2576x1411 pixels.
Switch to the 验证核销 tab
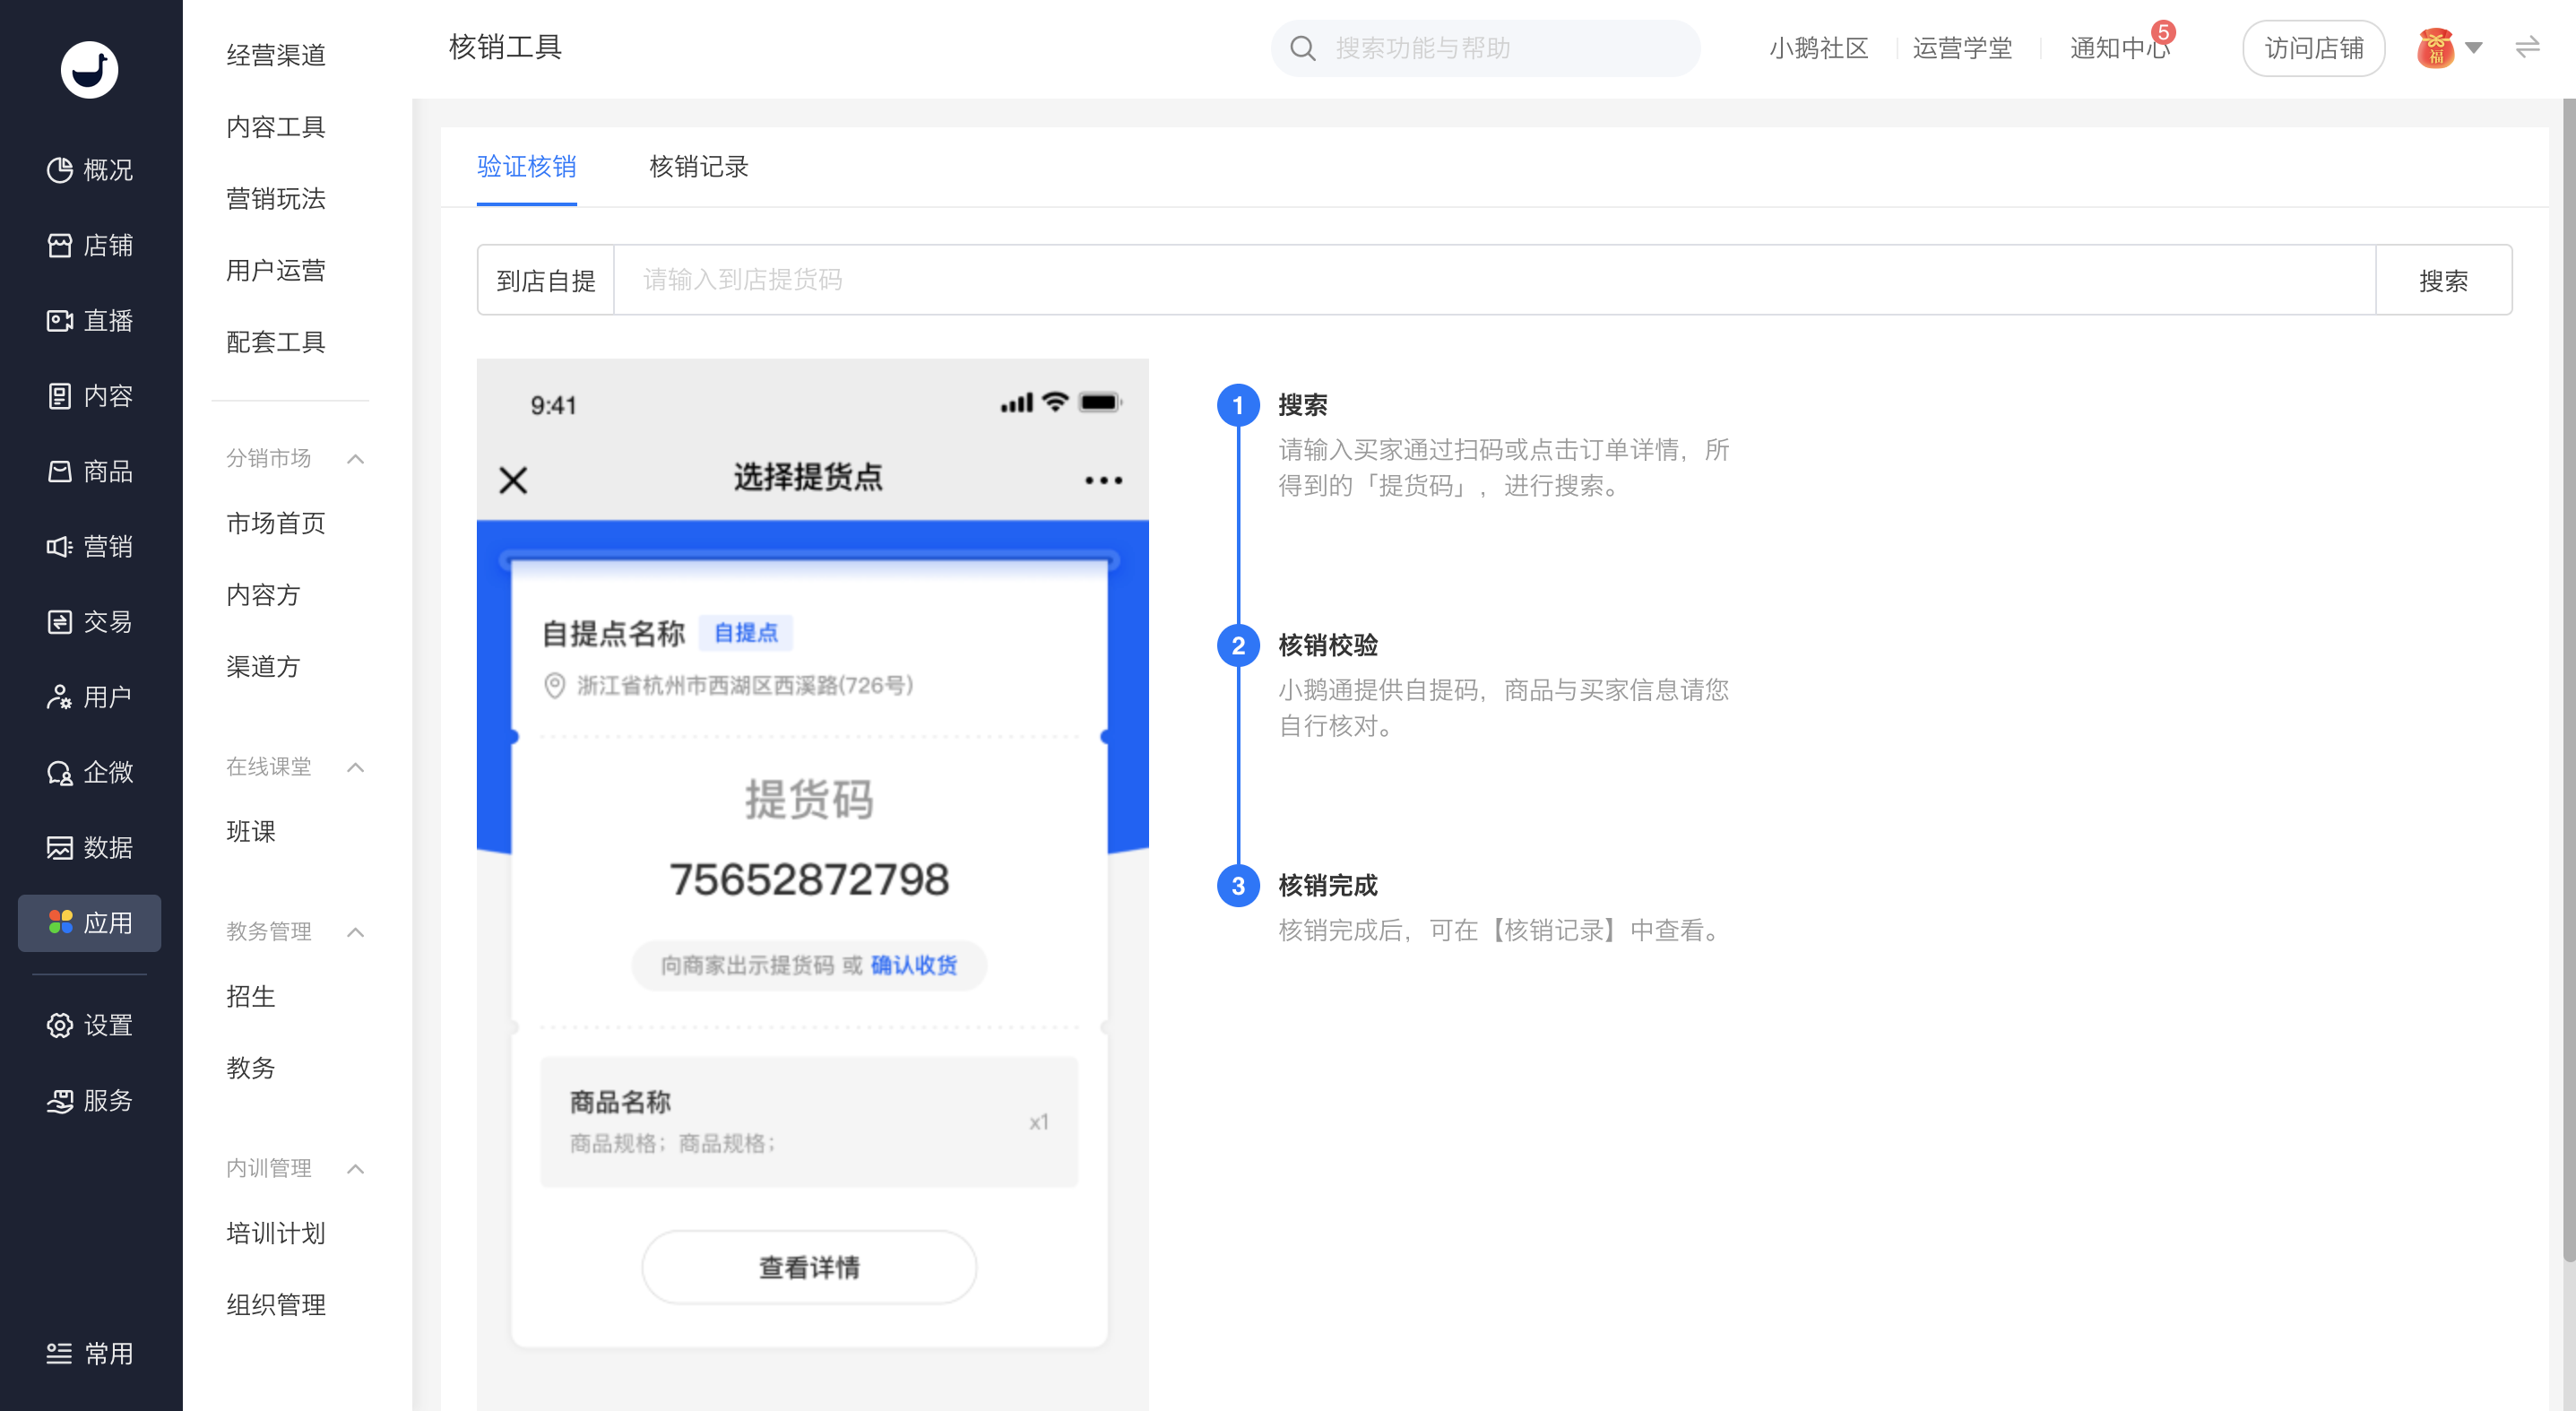pyautogui.click(x=527, y=166)
